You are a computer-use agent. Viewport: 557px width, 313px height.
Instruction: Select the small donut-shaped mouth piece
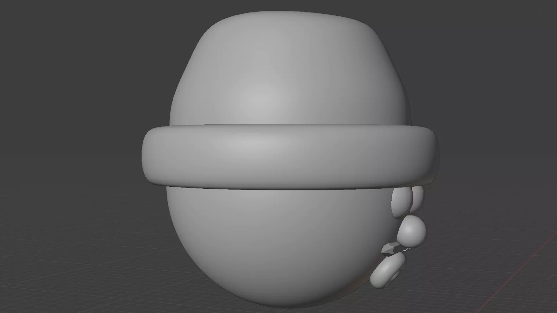pyautogui.click(x=387, y=270)
